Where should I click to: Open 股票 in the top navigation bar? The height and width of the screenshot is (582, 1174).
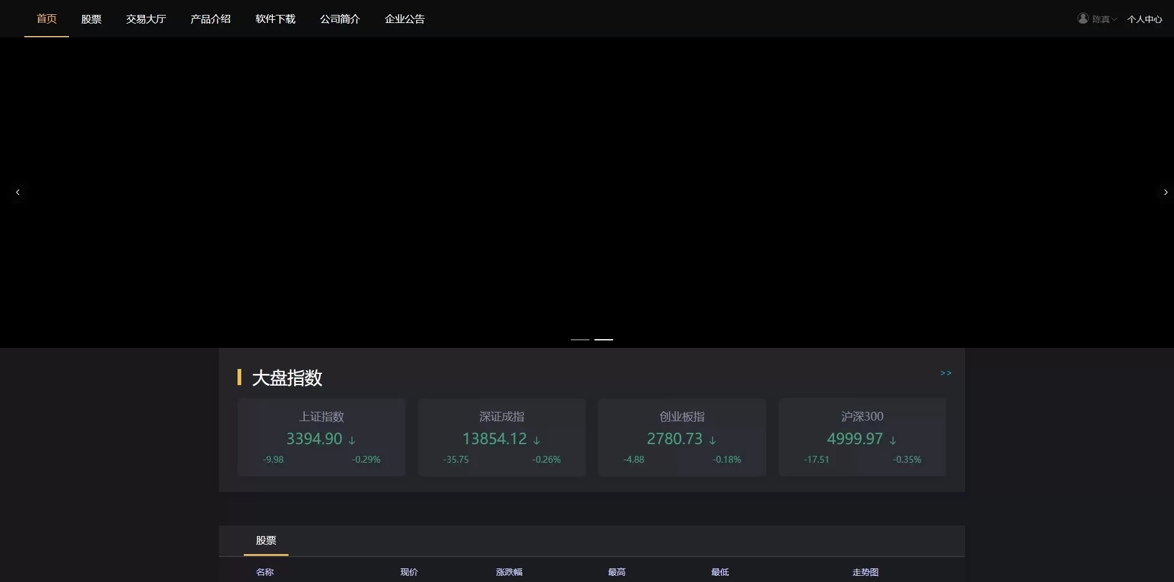coord(91,19)
